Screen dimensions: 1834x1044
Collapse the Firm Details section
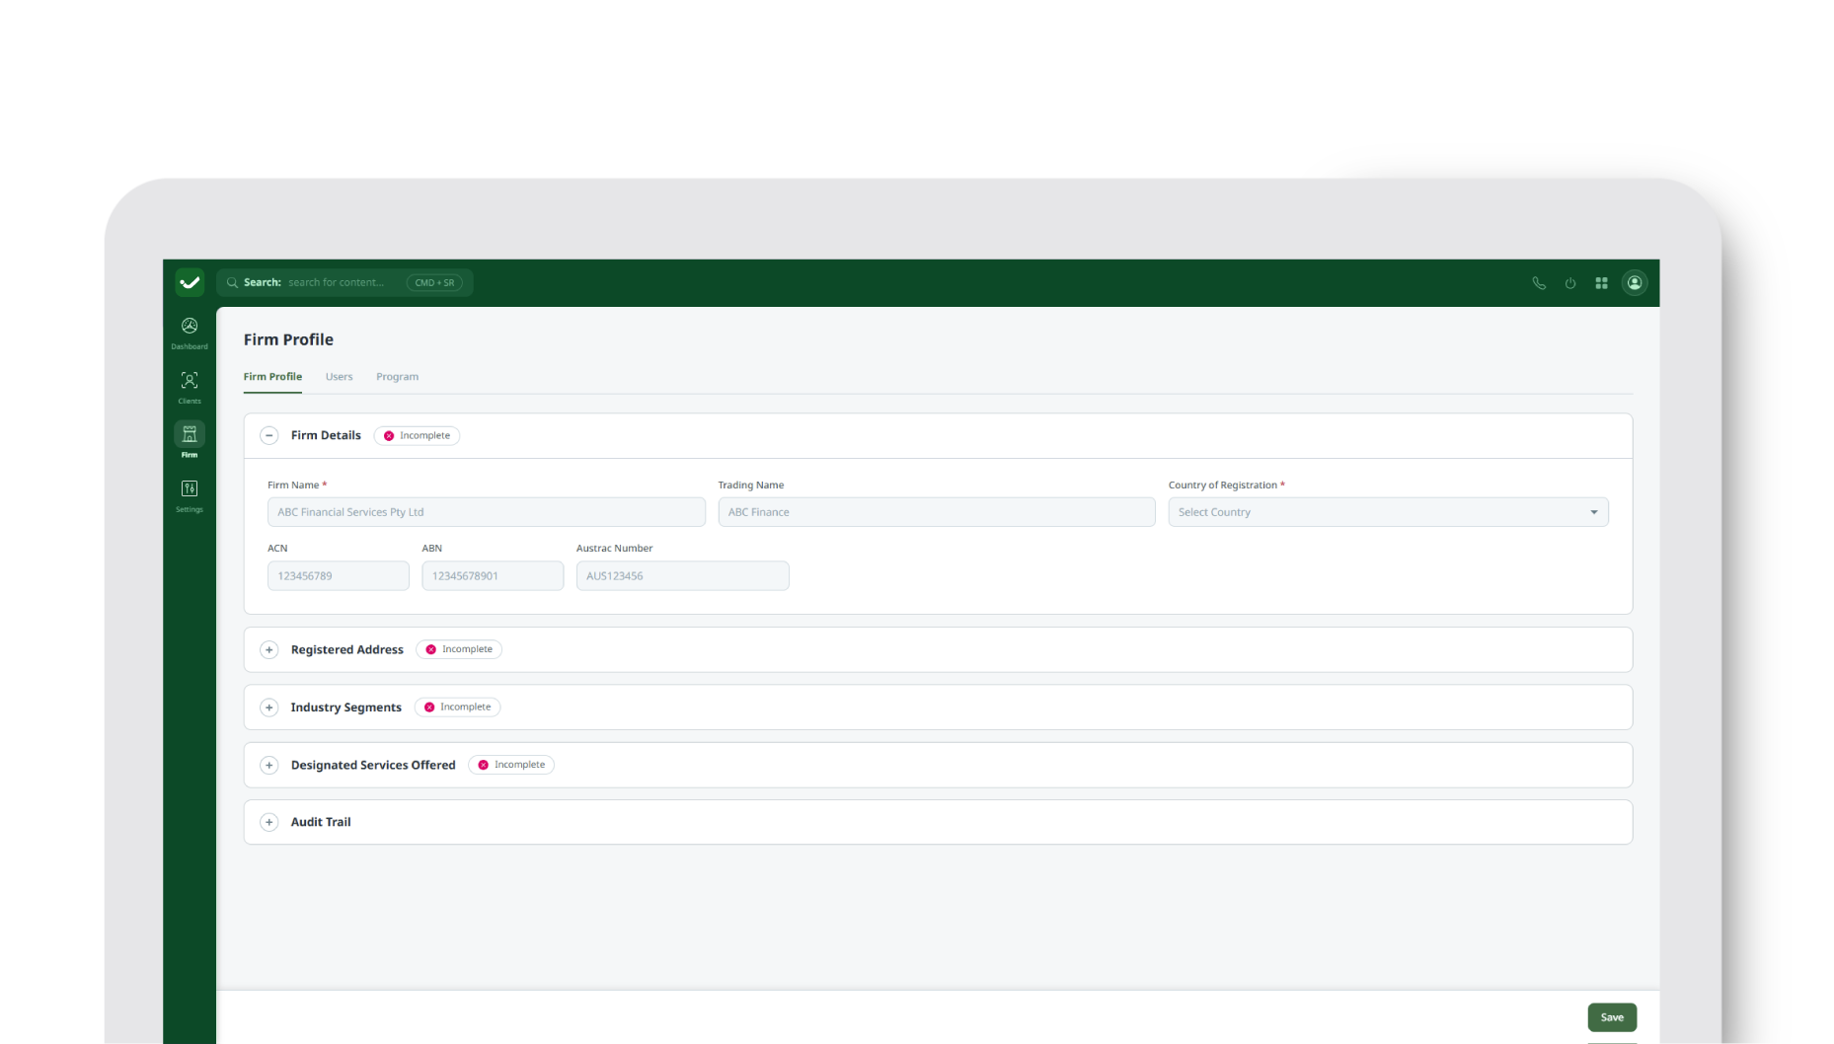[268, 435]
